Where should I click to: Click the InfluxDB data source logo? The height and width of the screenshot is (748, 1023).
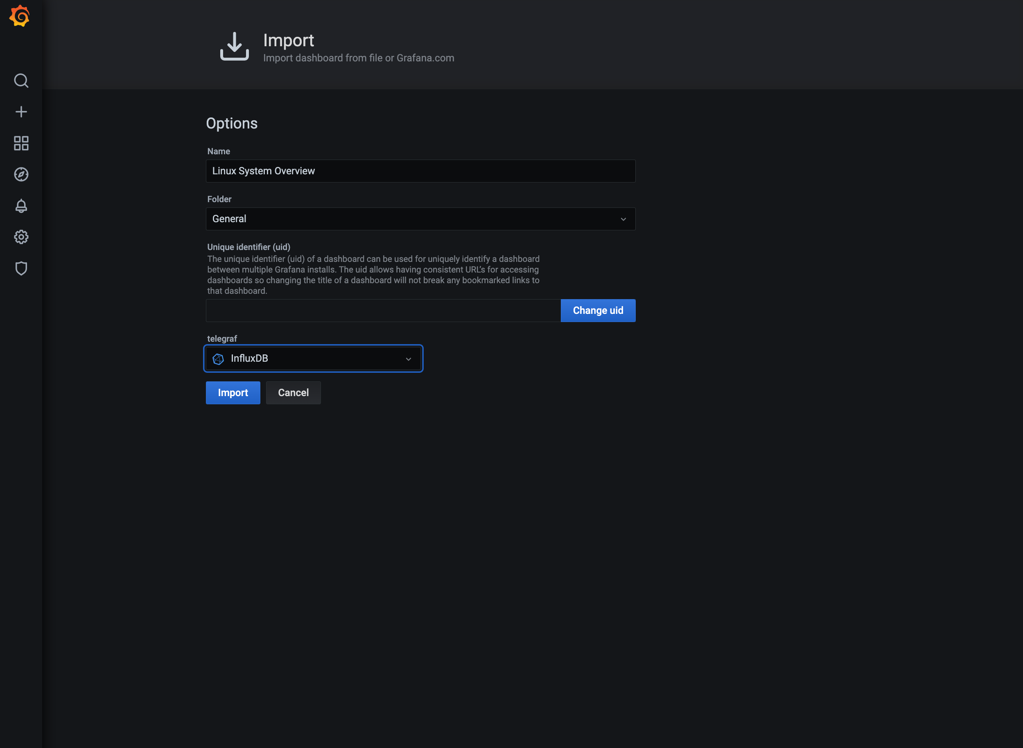point(218,359)
